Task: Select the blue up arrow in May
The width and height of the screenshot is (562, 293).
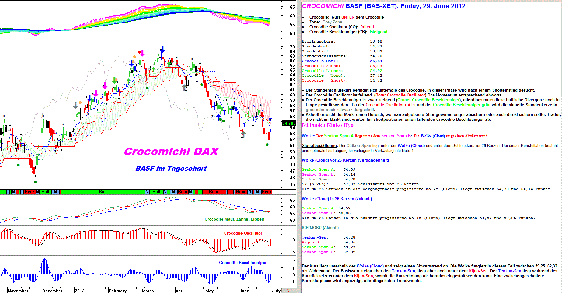Action: pyautogui.click(x=218, y=117)
